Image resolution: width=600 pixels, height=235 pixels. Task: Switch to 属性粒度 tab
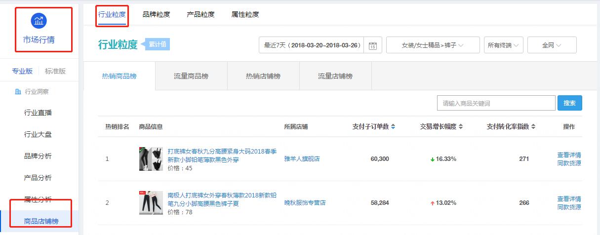pos(245,14)
